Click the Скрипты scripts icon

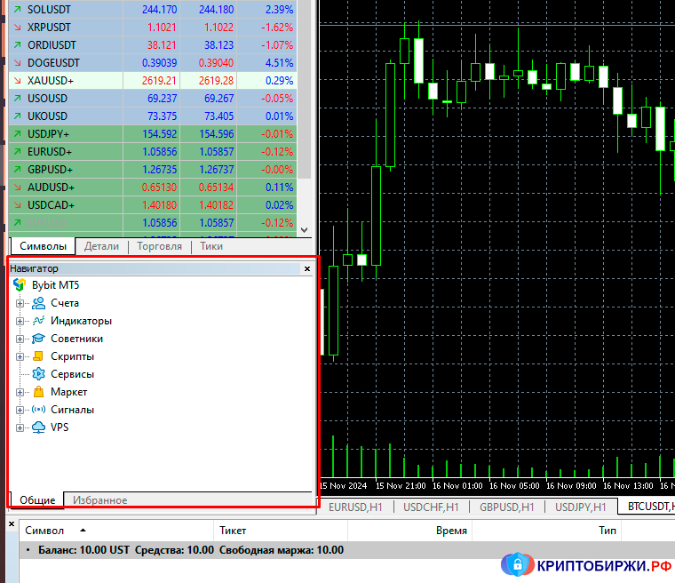38,356
